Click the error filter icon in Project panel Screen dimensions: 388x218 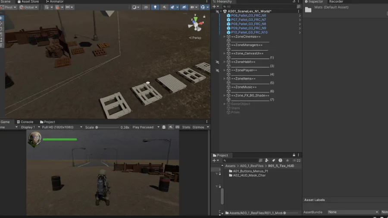point(280,160)
